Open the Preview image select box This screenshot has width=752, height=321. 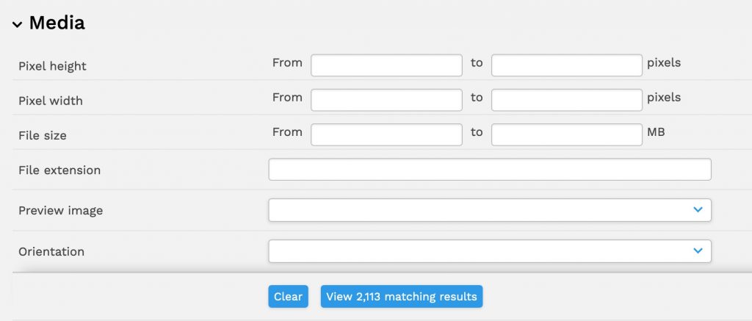[x=477, y=210]
